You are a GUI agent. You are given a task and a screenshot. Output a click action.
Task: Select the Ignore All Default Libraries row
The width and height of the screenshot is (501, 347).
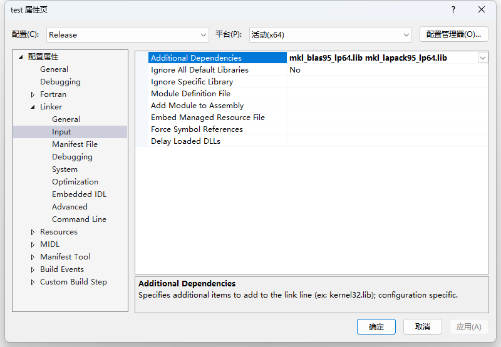(x=312, y=70)
